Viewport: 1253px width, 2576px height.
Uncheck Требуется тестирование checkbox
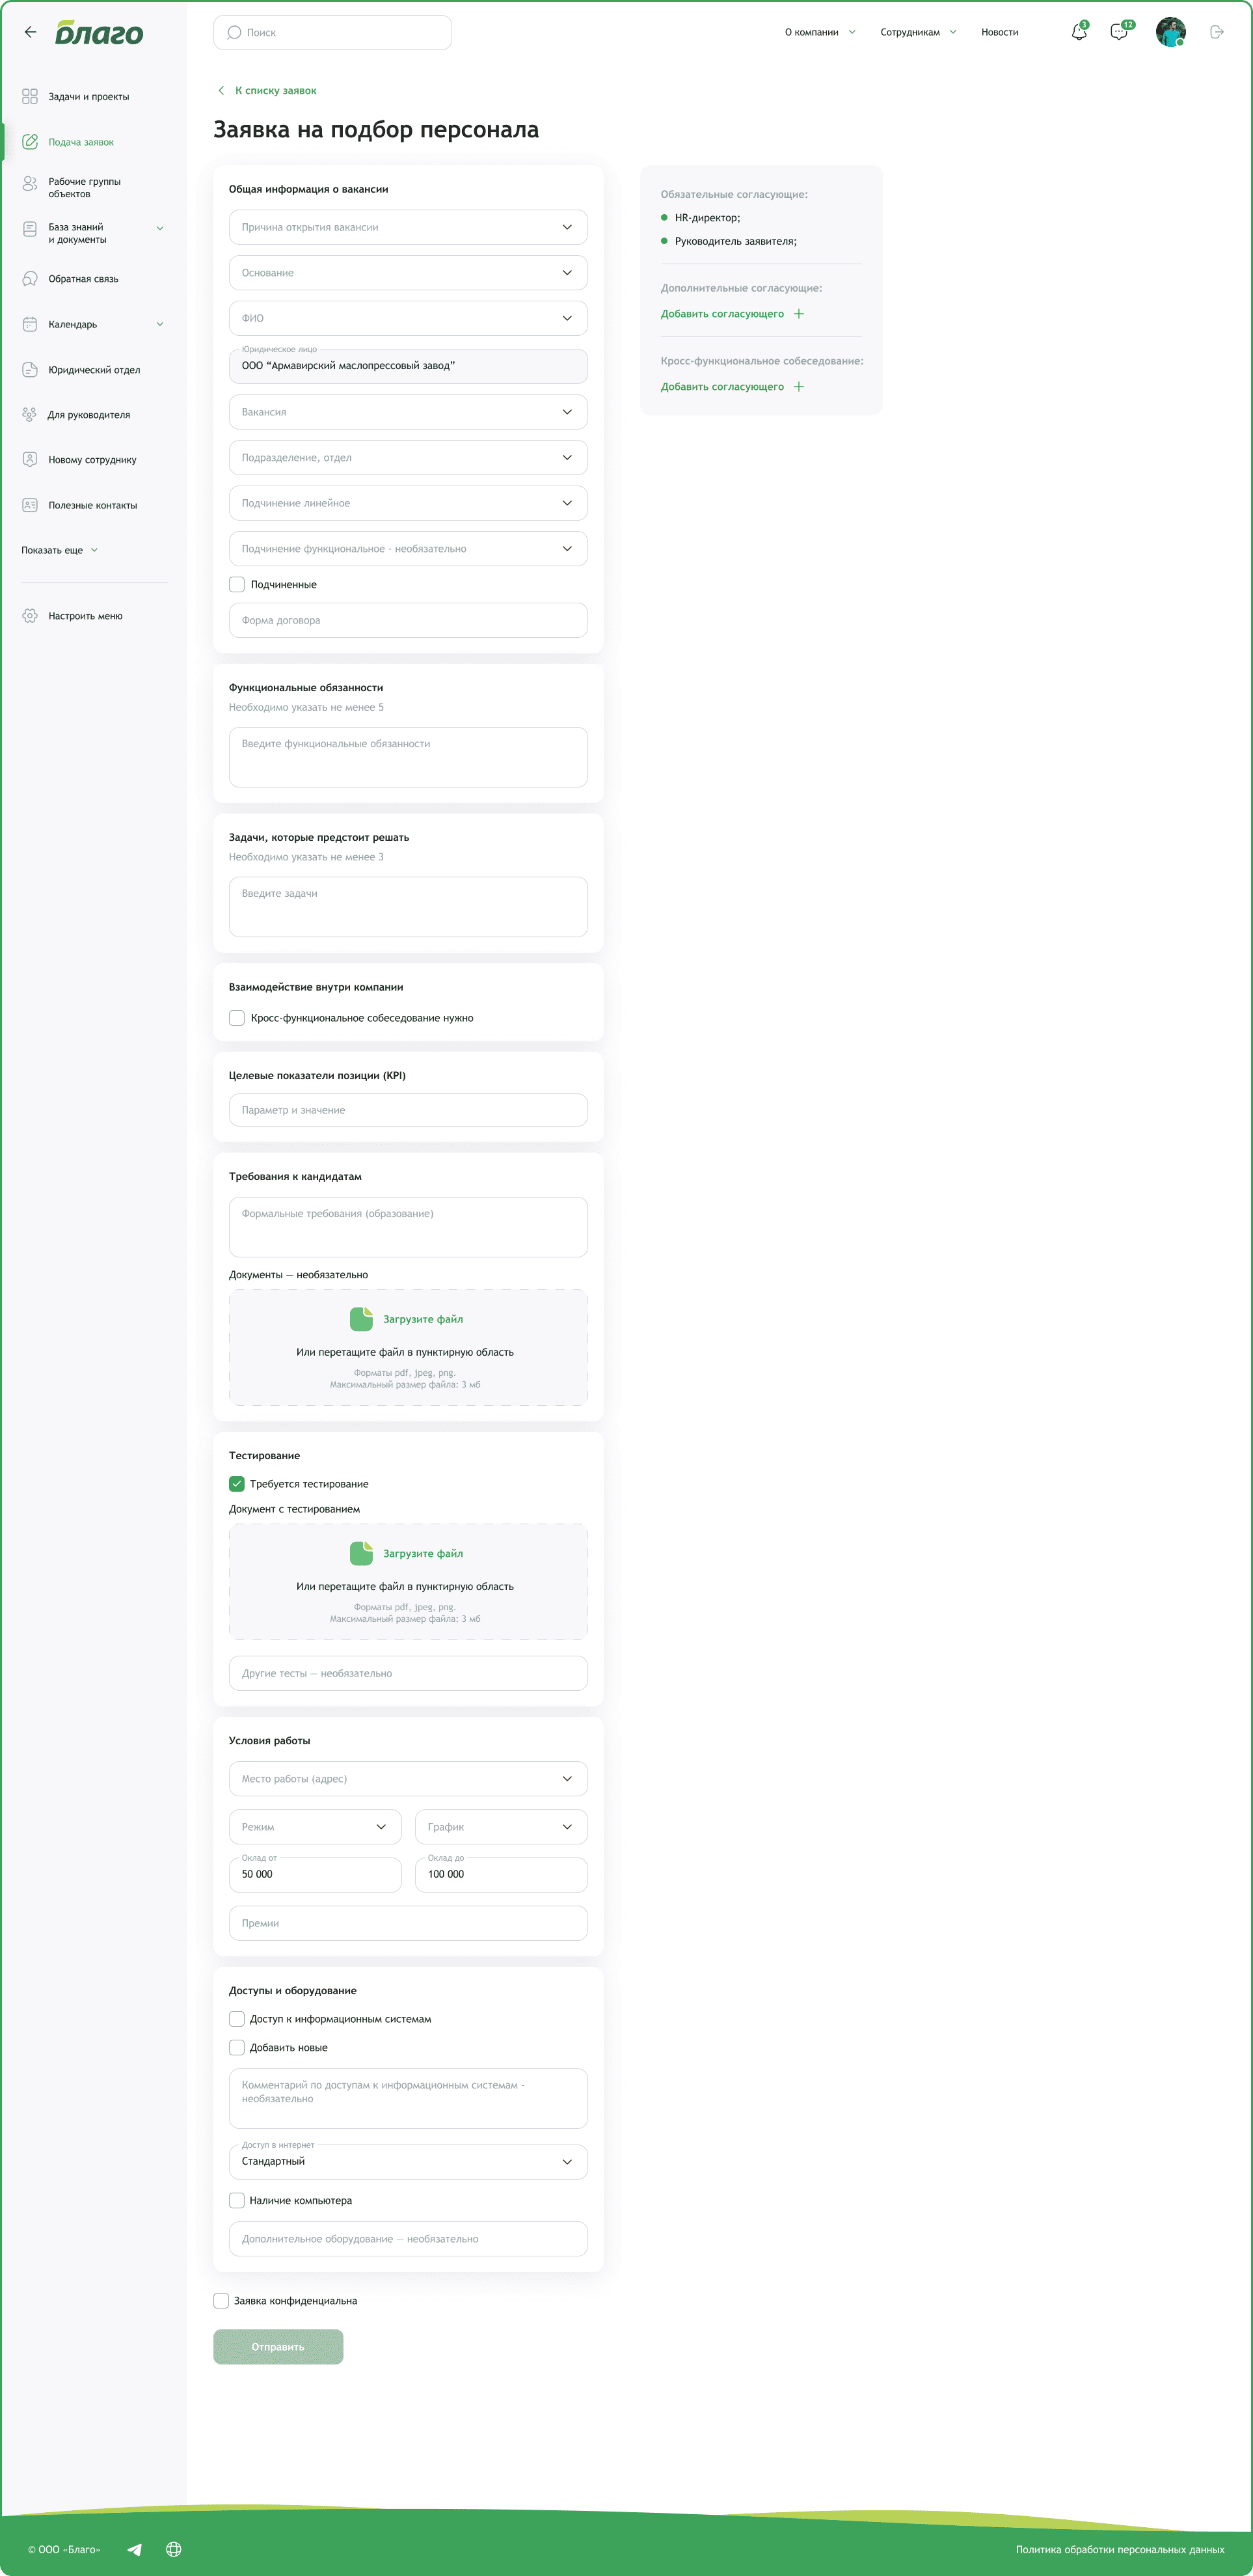click(x=237, y=1484)
